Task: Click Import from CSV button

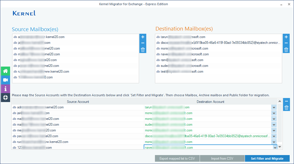Action: tap(222, 159)
